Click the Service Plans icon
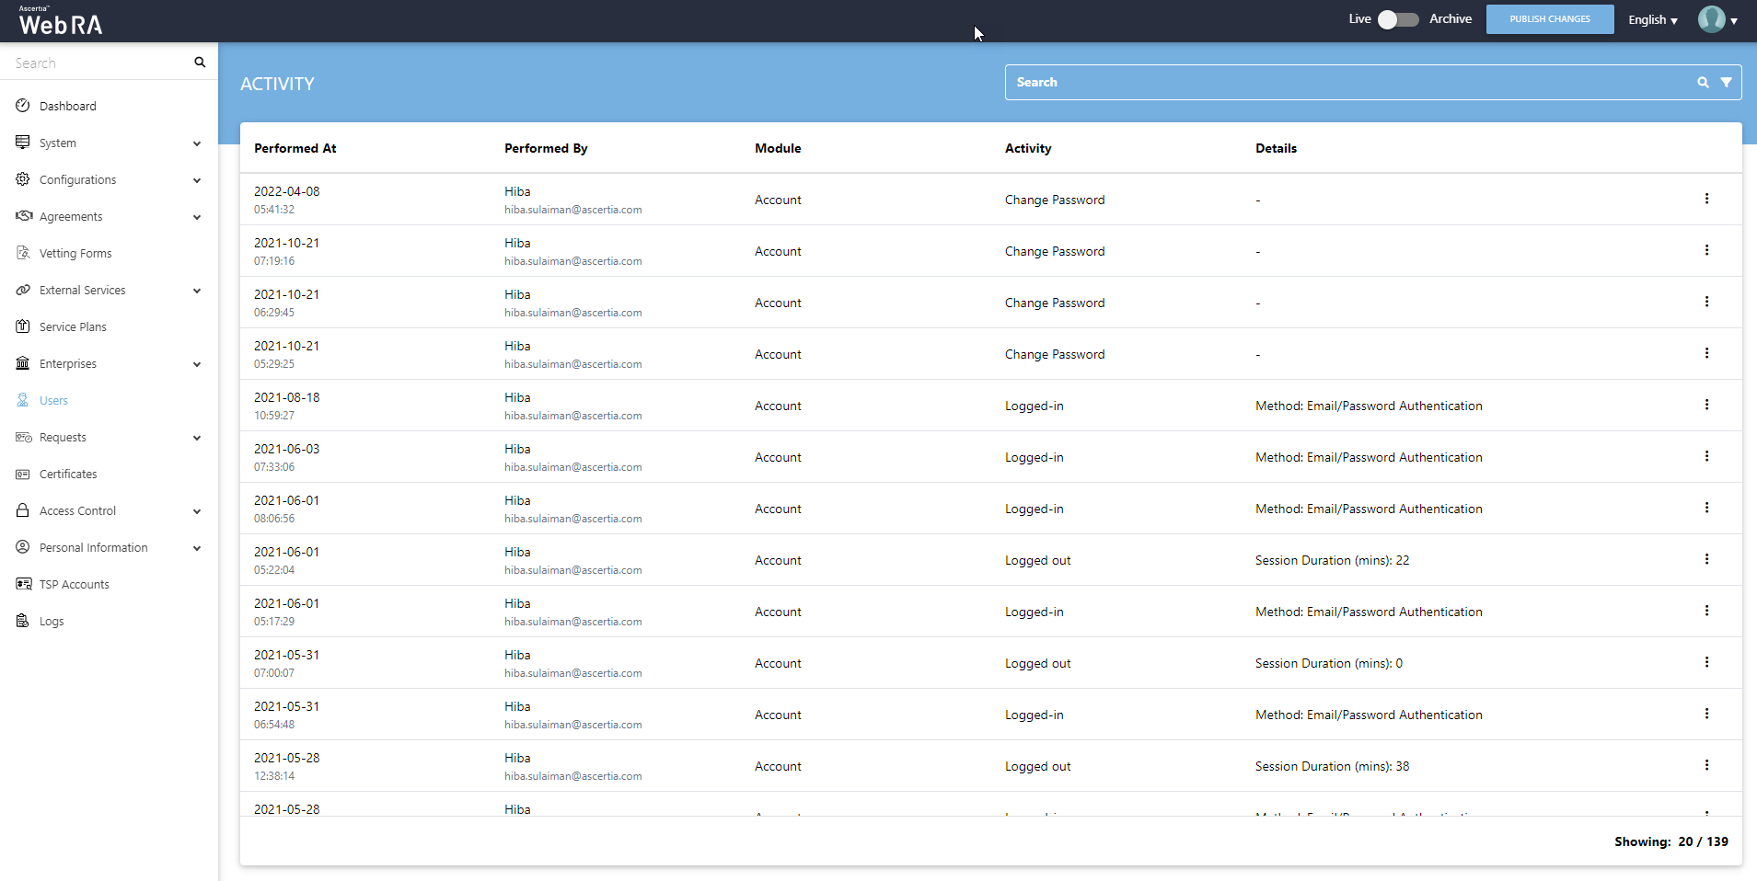Image resolution: width=1757 pixels, height=881 pixels. click(x=23, y=326)
